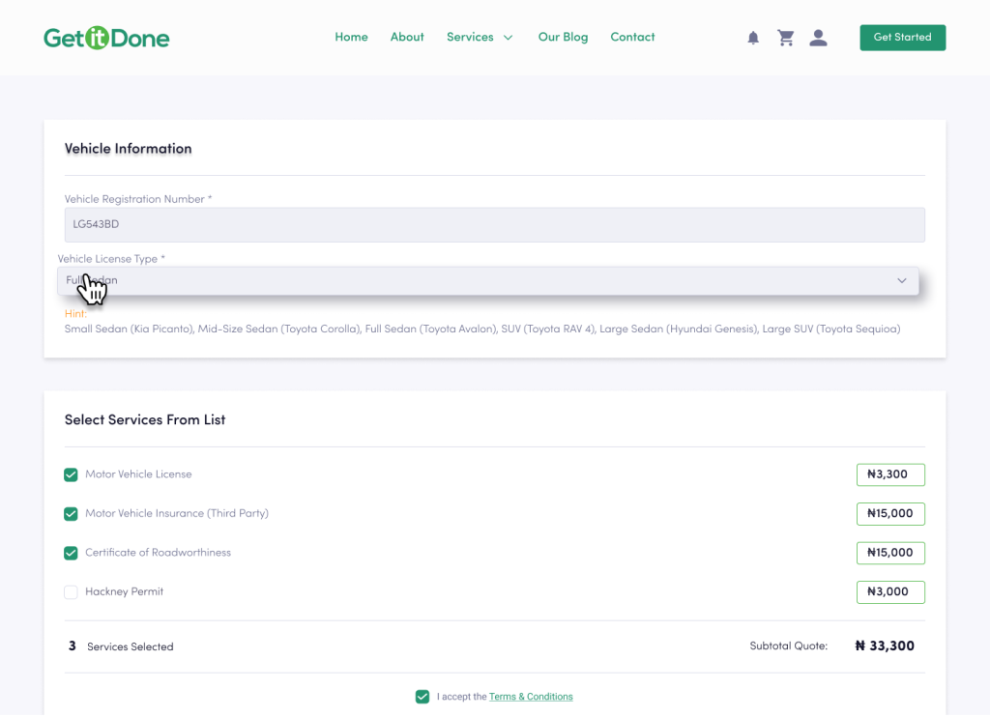
Task: Open the user profile icon
Action: point(818,38)
